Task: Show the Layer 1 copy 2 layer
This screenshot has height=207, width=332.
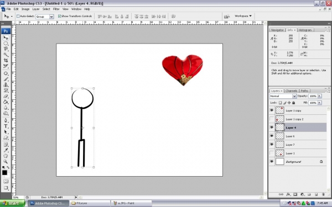Action: (272, 119)
